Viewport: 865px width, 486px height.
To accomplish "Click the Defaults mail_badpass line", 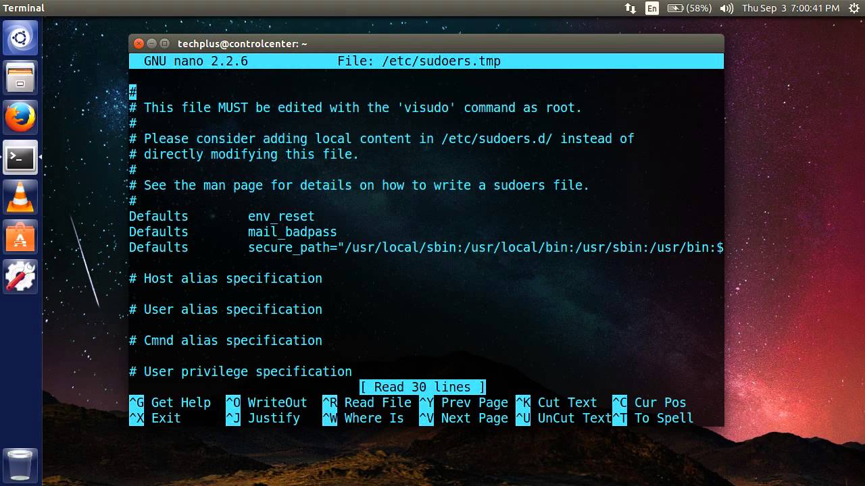I will (x=233, y=232).
